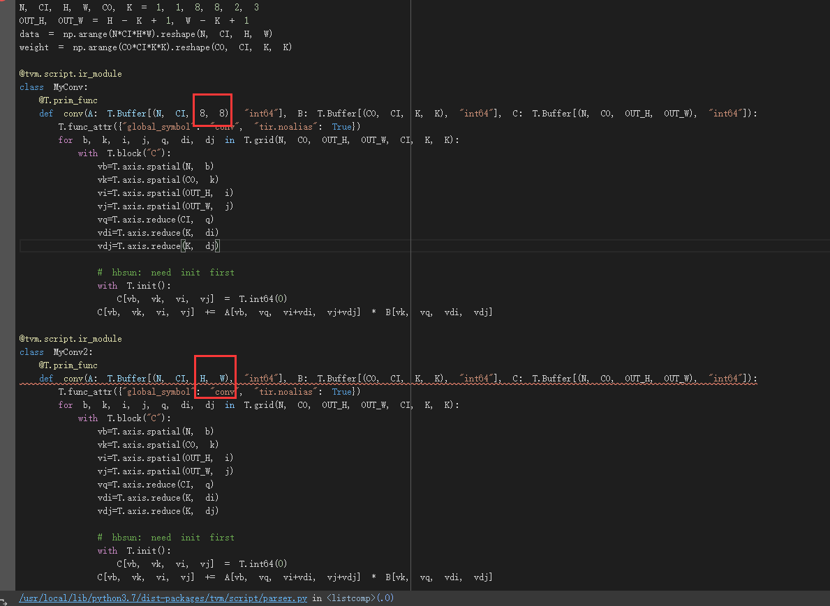Open the parser.py traceback path link
Screen dimensions: 830x606
pyautogui.click(x=163, y=598)
